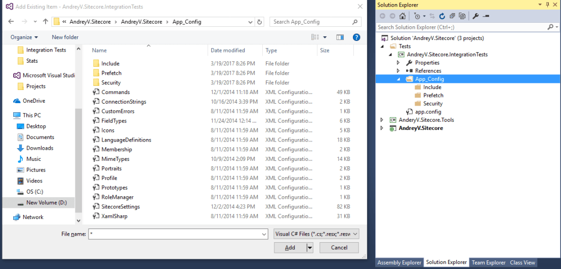Sort files by the Type column header
This screenshot has width=561, height=269.
(x=290, y=51)
